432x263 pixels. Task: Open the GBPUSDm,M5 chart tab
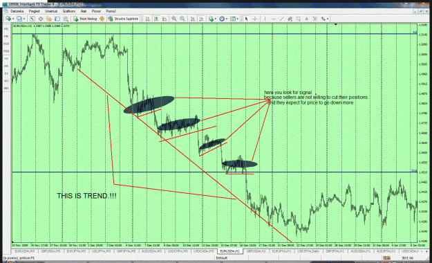tap(50, 251)
